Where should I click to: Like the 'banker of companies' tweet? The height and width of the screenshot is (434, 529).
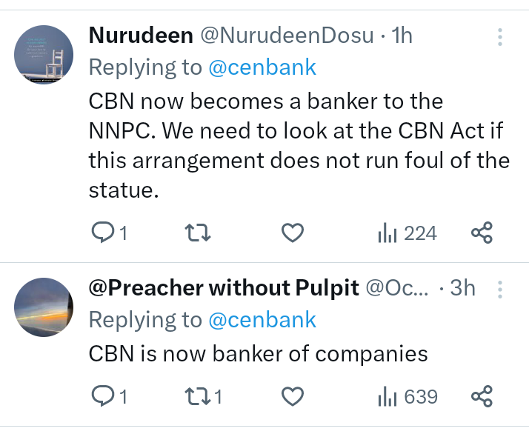coord(293,397)
